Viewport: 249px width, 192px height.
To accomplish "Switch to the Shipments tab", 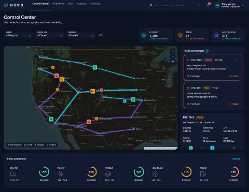I will (58, 4).
